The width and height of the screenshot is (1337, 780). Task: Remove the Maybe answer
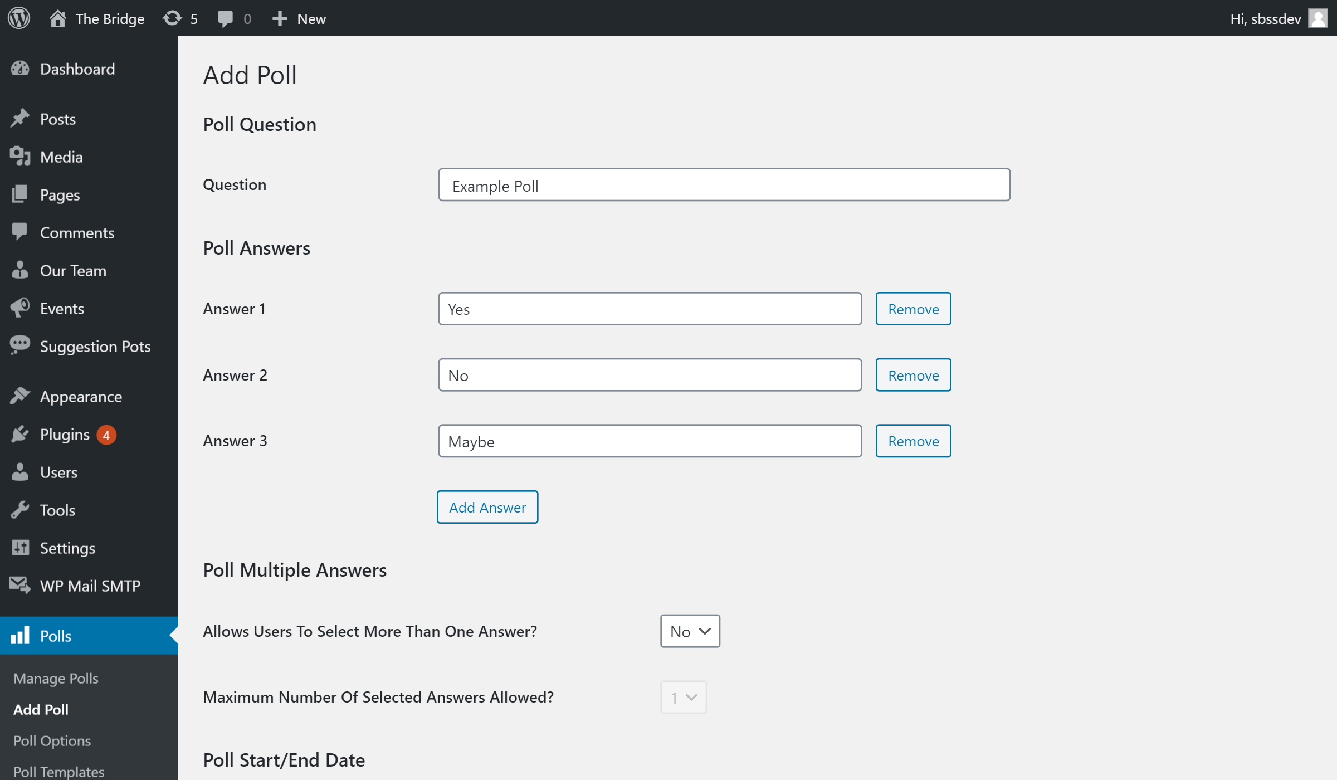(x=913, y=441)
